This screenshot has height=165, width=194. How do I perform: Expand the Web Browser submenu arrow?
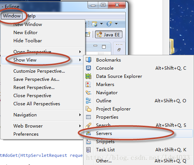click(80, 126)
